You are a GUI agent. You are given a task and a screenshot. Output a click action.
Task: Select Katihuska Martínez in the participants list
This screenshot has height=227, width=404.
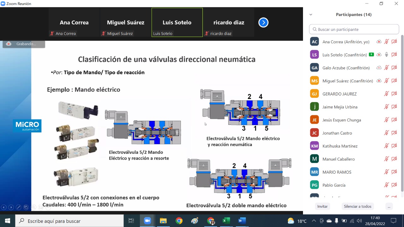340,146
